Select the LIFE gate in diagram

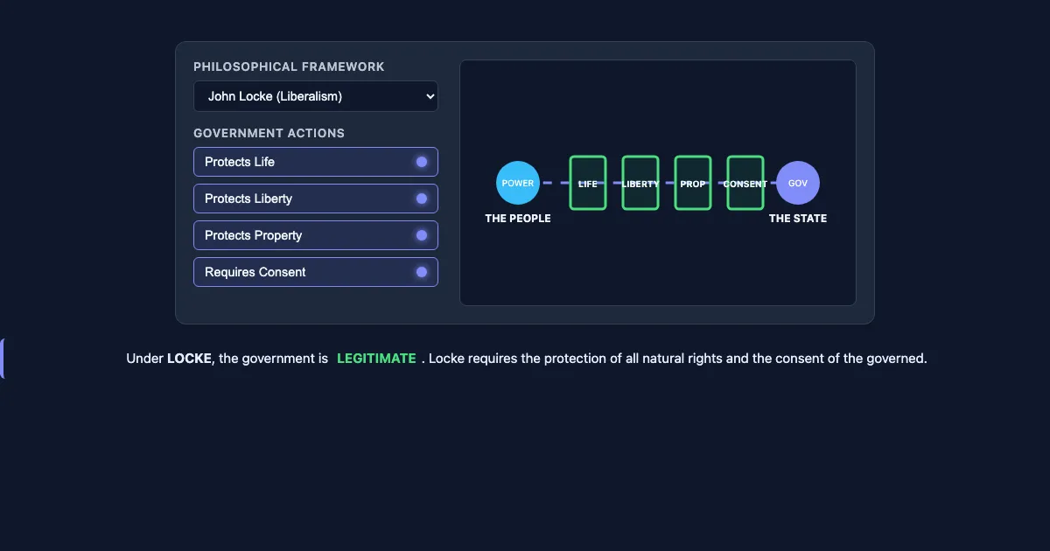(588, 183)
